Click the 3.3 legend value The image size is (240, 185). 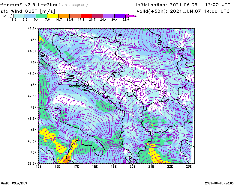[x=25, y=19]
